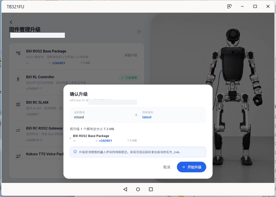Cancel the upgrade dialog with 取消
The height and width of the screenshot is (197, 276).
167,167
